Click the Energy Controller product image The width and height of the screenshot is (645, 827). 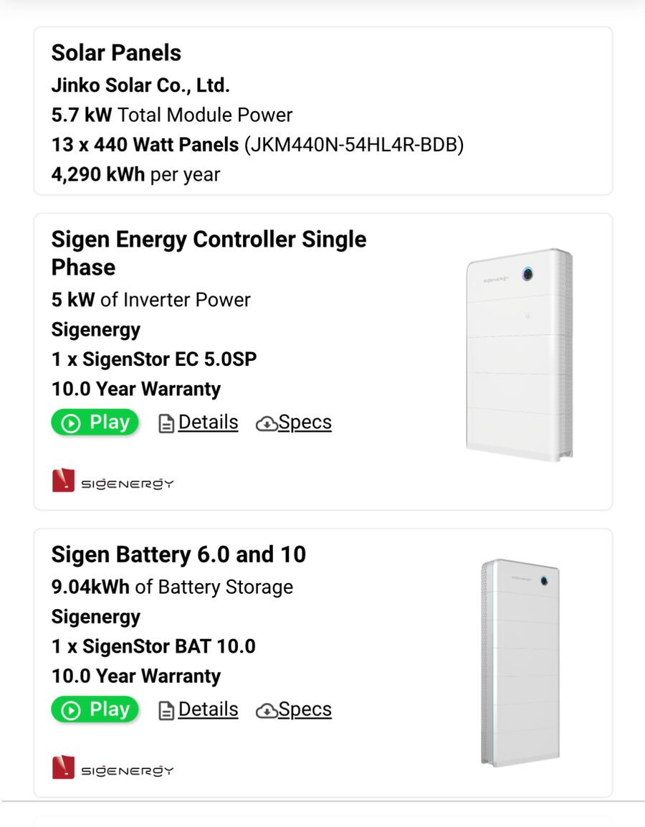click(x=520, y=355)
